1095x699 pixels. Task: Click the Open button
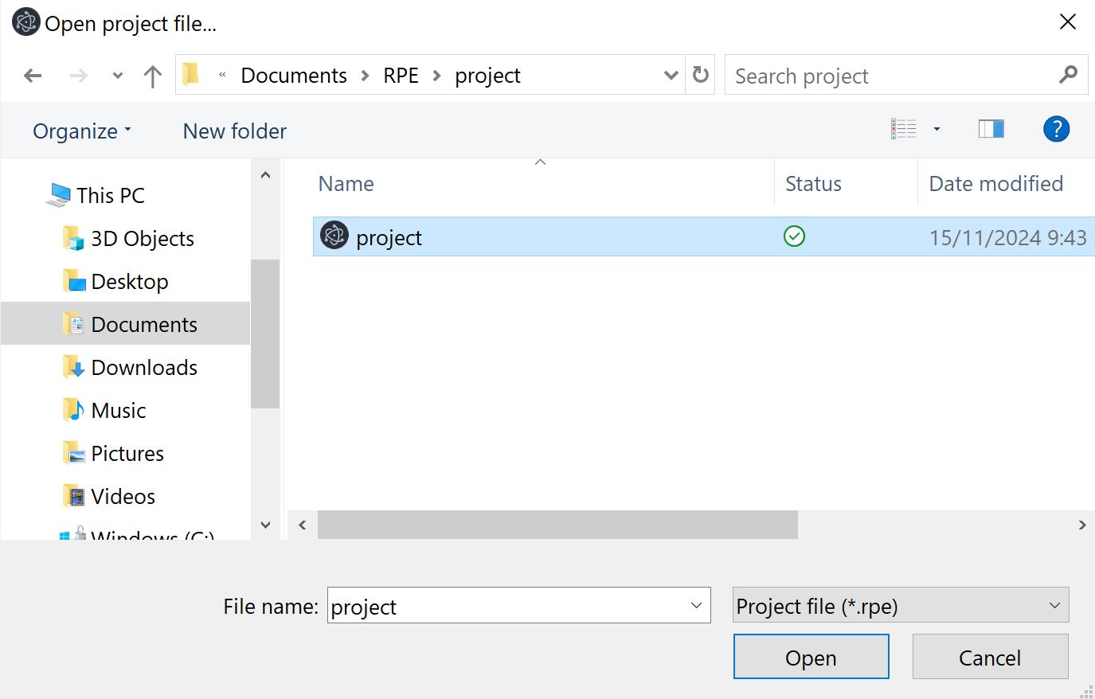811,657
